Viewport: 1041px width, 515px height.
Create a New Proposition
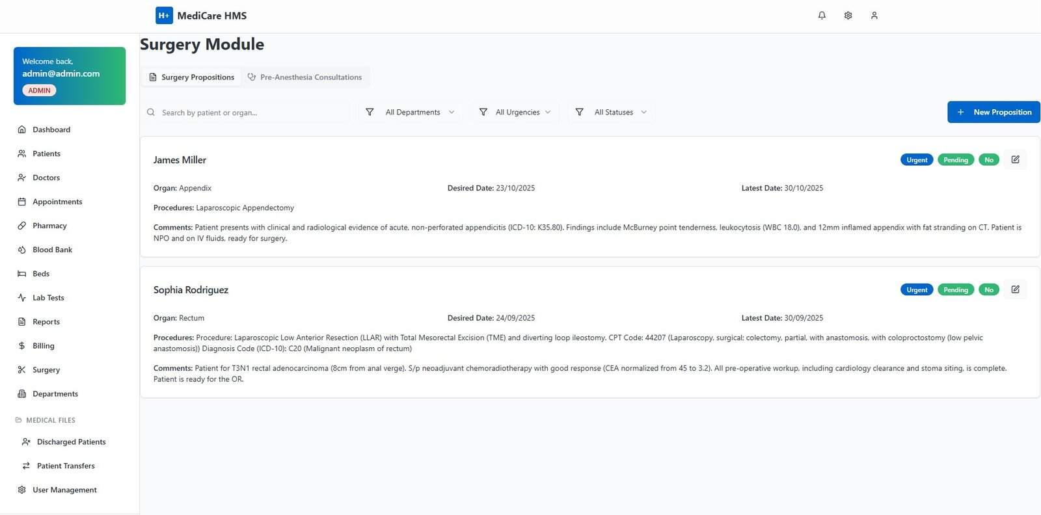coord(994,112)
